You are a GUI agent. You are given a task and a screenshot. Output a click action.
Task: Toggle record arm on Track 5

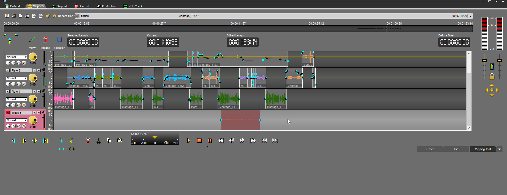coord(8,113)
